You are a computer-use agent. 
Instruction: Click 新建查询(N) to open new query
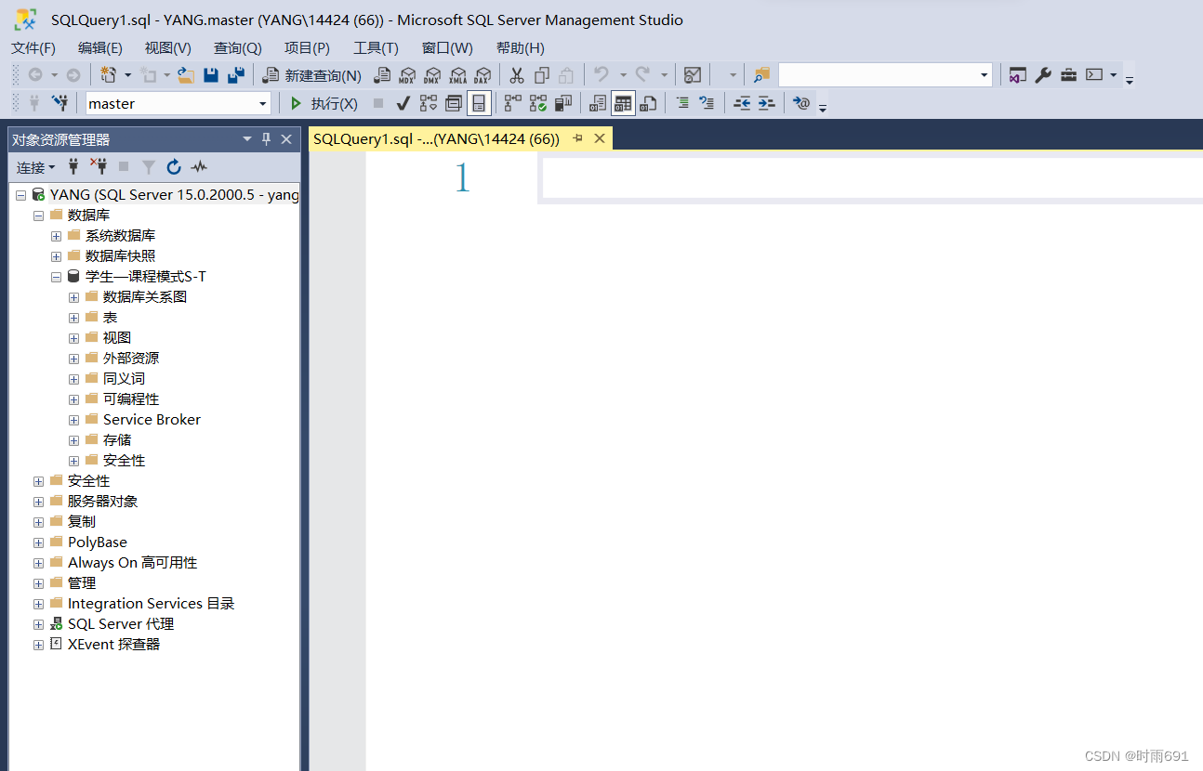coord(311,75)
